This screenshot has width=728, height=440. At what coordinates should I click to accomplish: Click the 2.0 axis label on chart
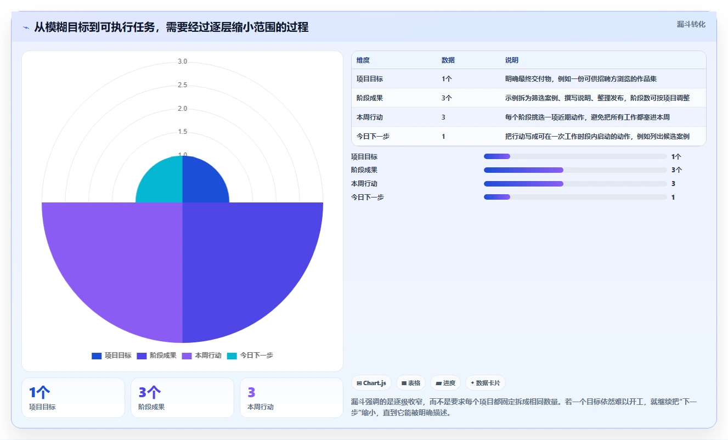[182, 109]
